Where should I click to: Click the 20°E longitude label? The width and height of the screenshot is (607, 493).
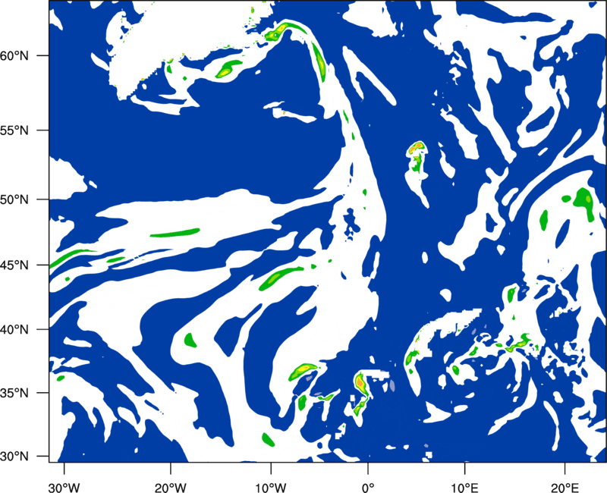coord(565,488)
